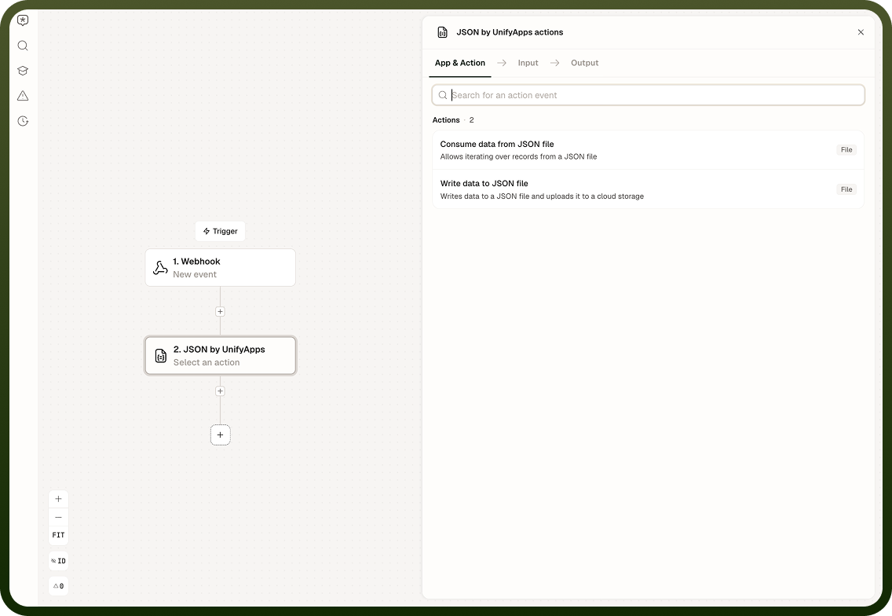Switch to the Input tab
This screenshot has width=892, height=616.
(528, 63)
